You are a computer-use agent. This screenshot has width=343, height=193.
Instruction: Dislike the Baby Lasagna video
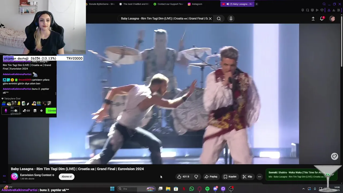point(196,177)
